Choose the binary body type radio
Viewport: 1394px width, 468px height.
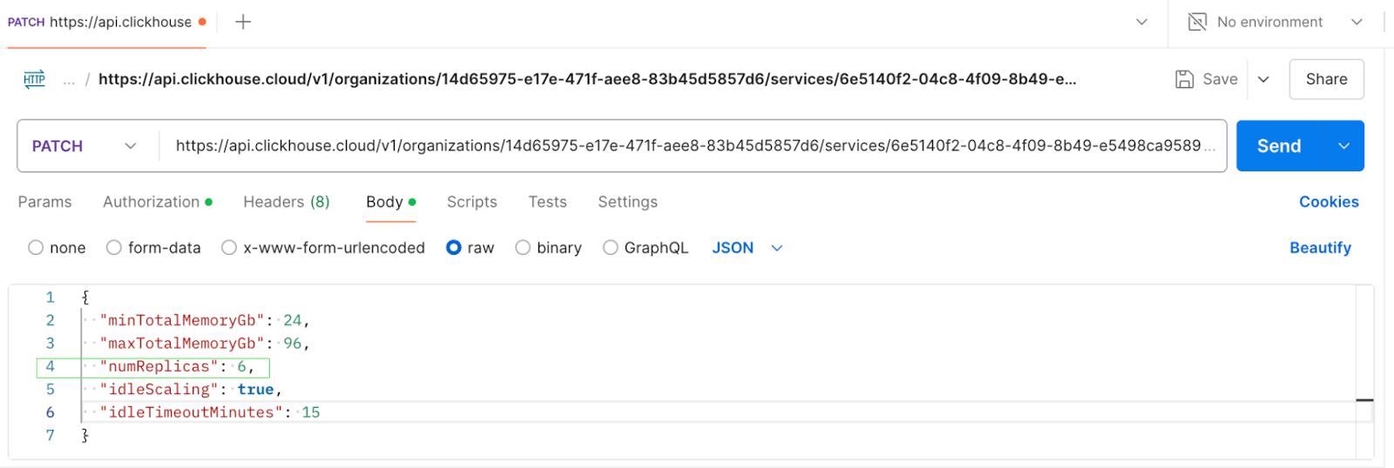tap(523, 248)
